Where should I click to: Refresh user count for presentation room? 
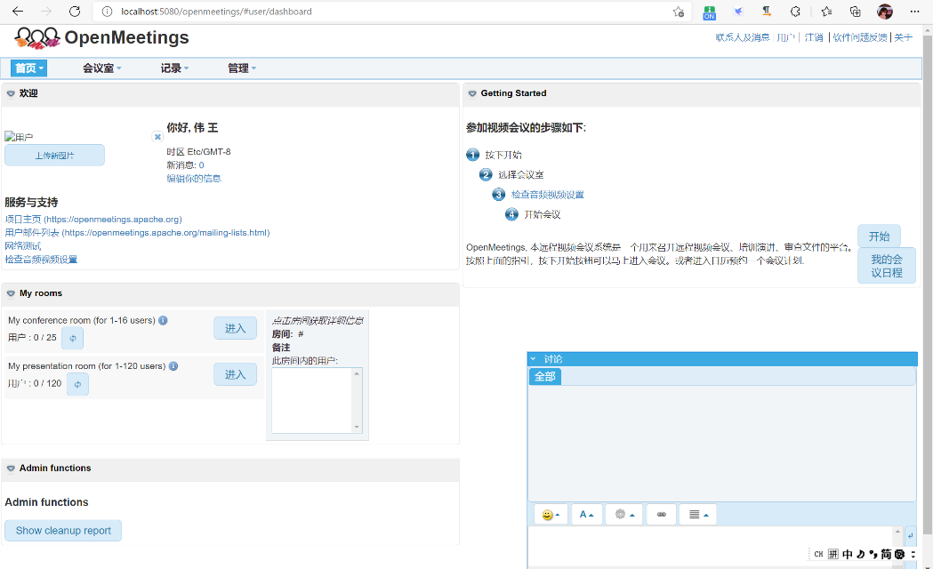pyautogui.click(x=78, y=384)
